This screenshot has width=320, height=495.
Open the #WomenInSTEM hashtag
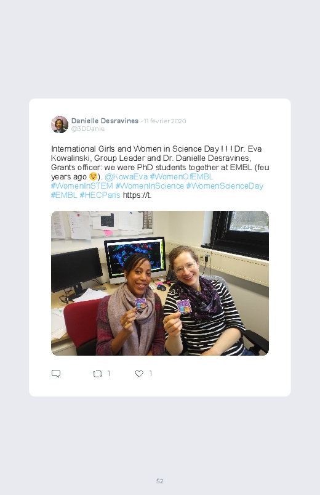coord(82,186)
